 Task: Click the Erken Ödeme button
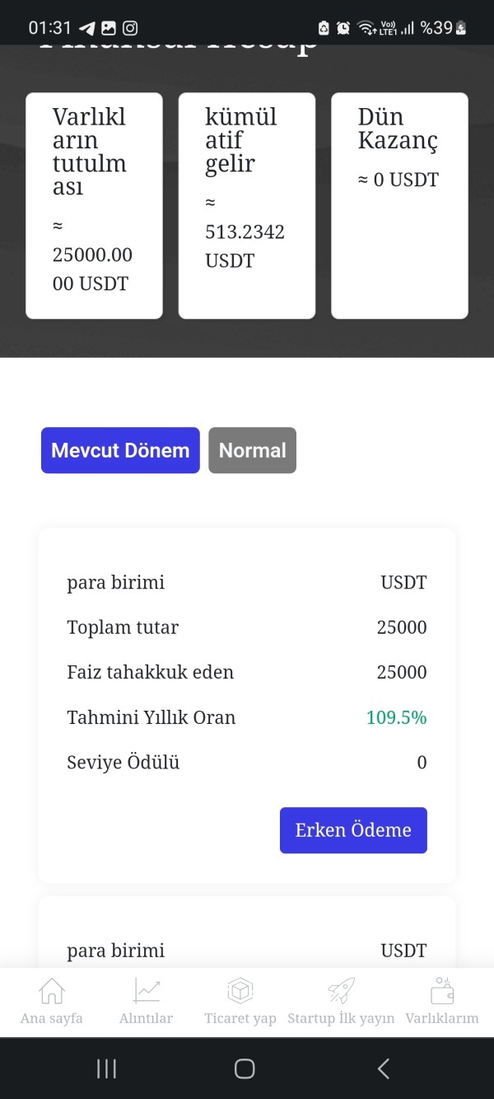pyautogui.click(x=353, y=830)
